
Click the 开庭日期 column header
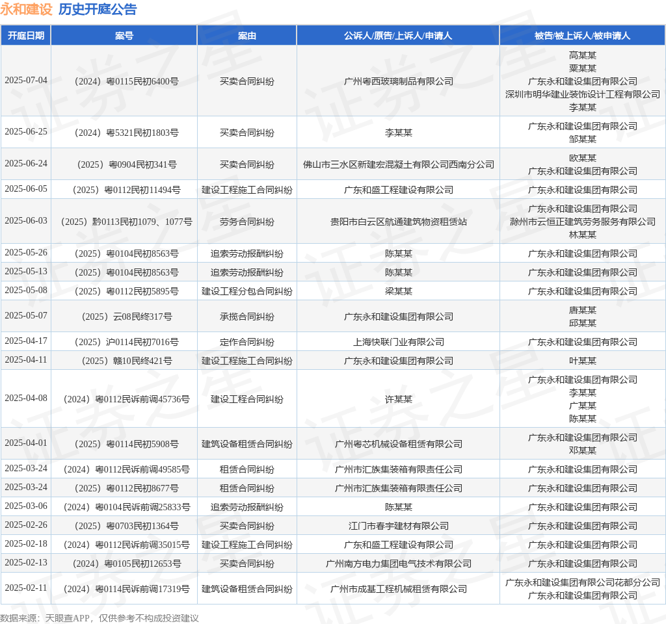[x=26, y=36]
